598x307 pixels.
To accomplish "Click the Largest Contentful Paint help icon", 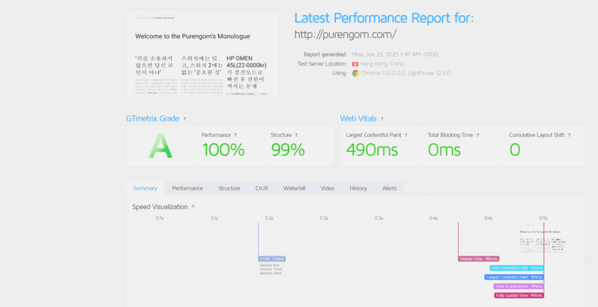I will pos(406,135).
